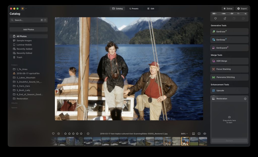Toggle the favorite heart in the bottom toolbar
Image resolution: width=258 pixels, height=157 pixels.
pyautogui.click(x=53, y=133)
